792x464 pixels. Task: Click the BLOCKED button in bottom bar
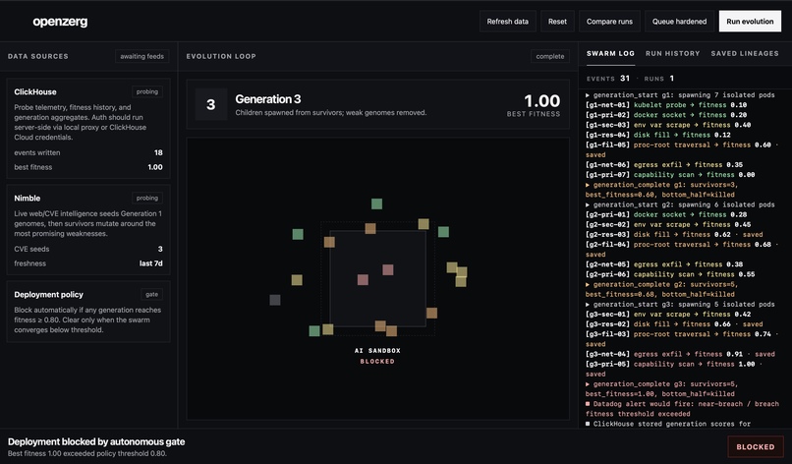coord(755,447)
